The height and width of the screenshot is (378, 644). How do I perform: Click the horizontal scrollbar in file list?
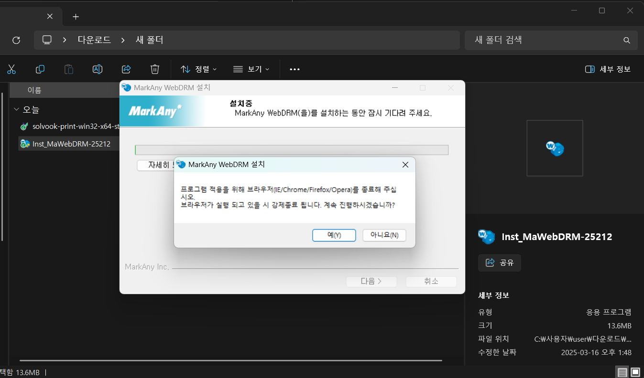pos(230,360)
